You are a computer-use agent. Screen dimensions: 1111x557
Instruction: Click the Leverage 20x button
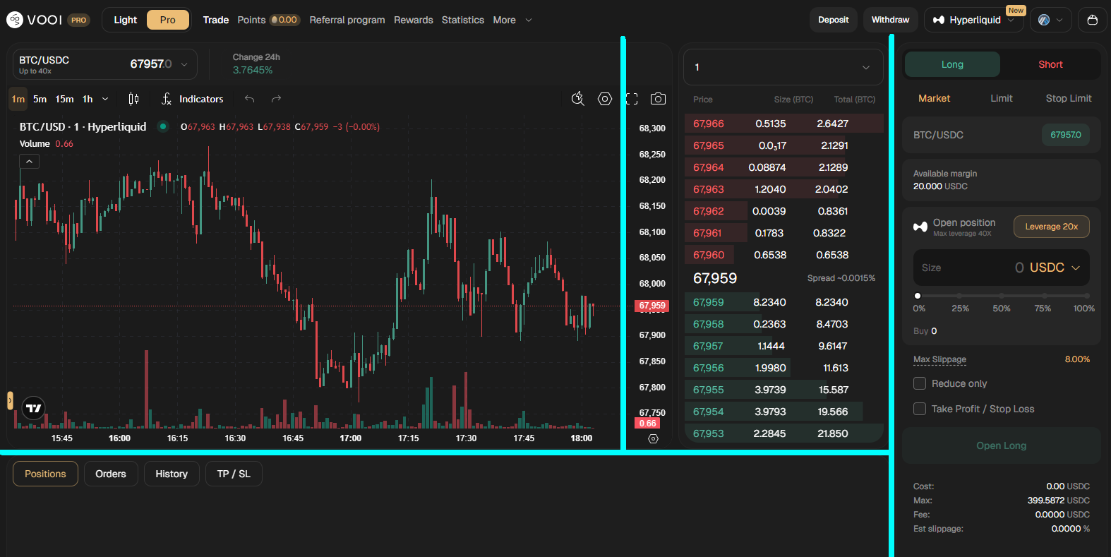pos(1051,227)
